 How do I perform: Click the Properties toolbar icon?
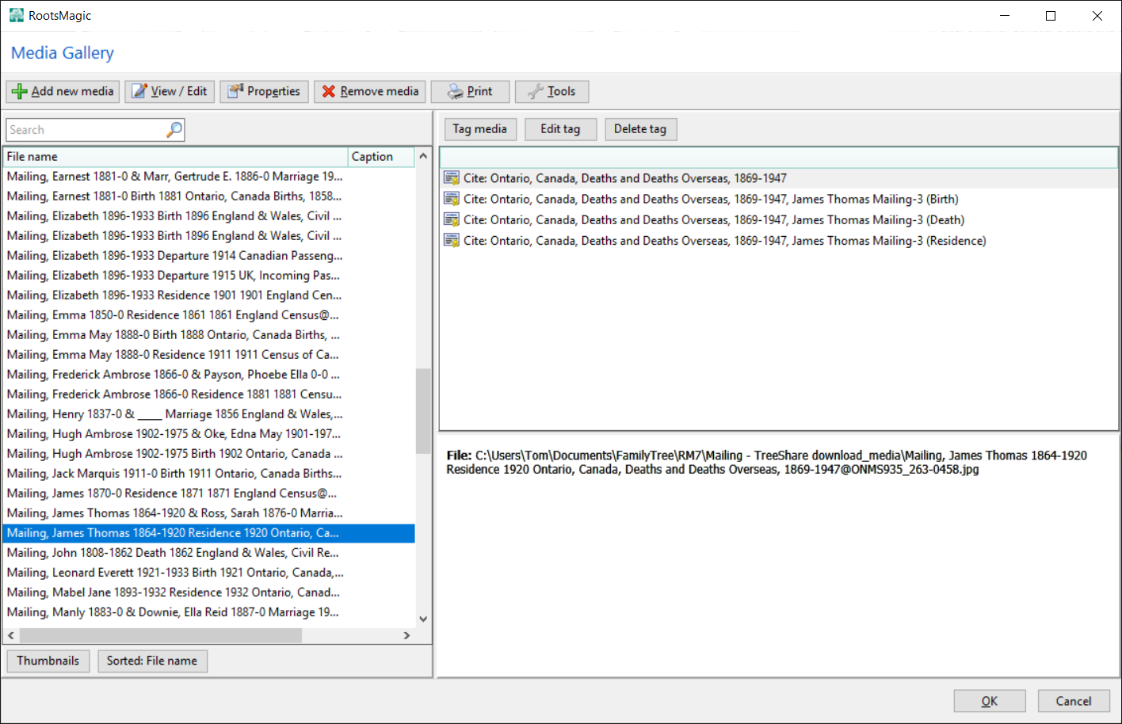click(235, 92)
